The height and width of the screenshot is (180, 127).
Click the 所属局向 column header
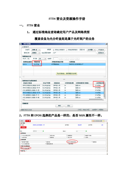point(58,83)
